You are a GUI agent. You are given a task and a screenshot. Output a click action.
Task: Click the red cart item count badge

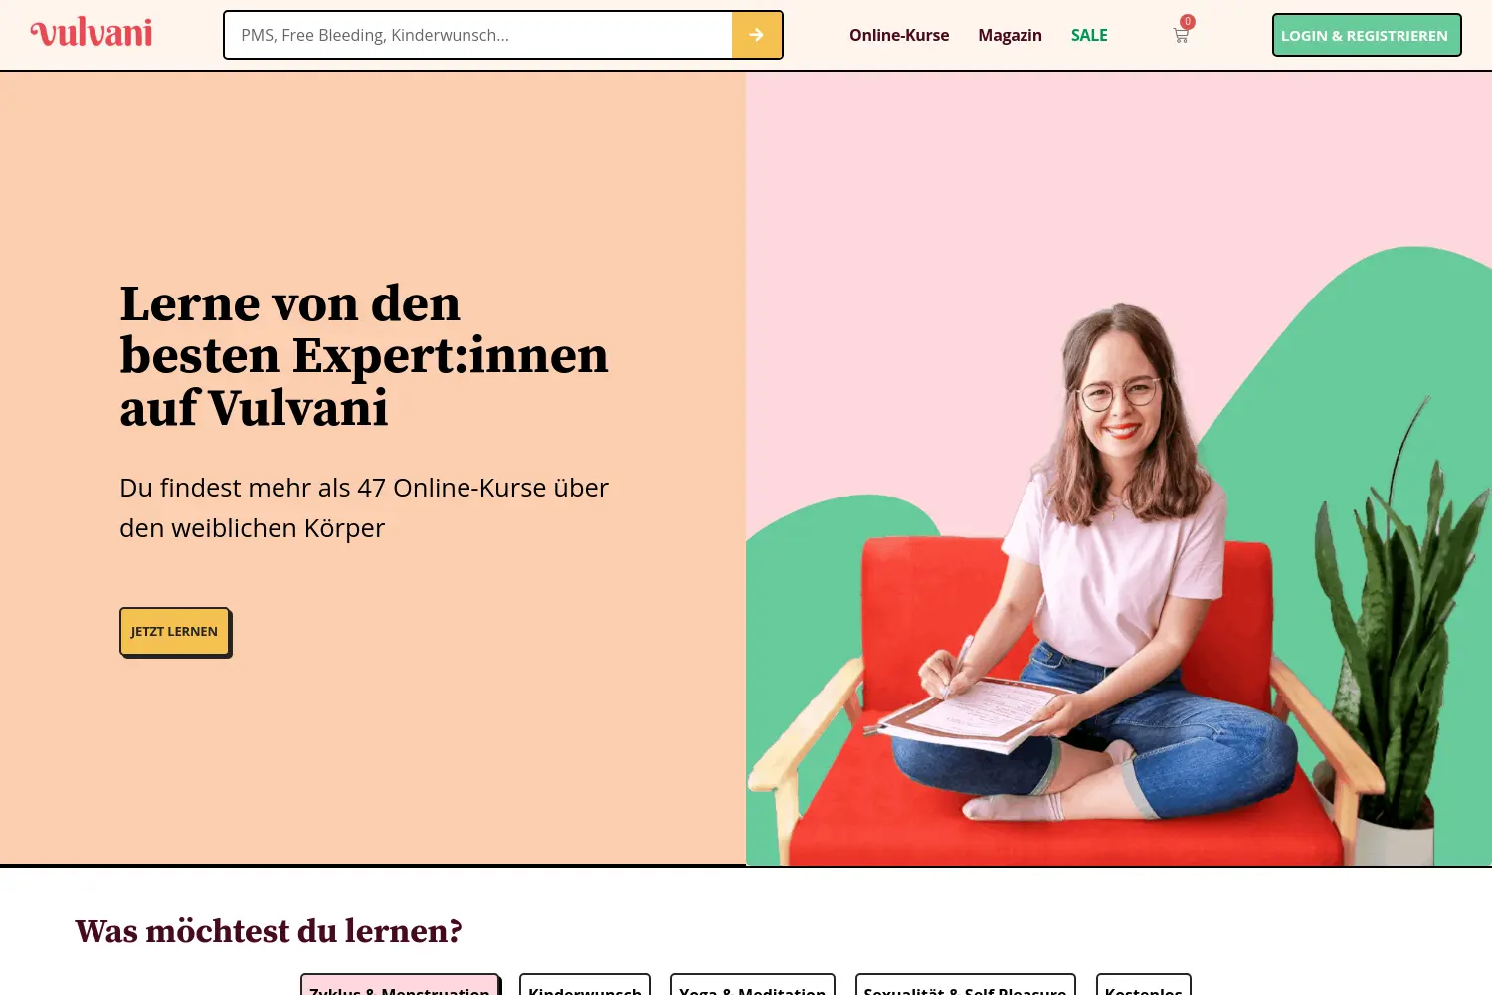click(1188, 22)
